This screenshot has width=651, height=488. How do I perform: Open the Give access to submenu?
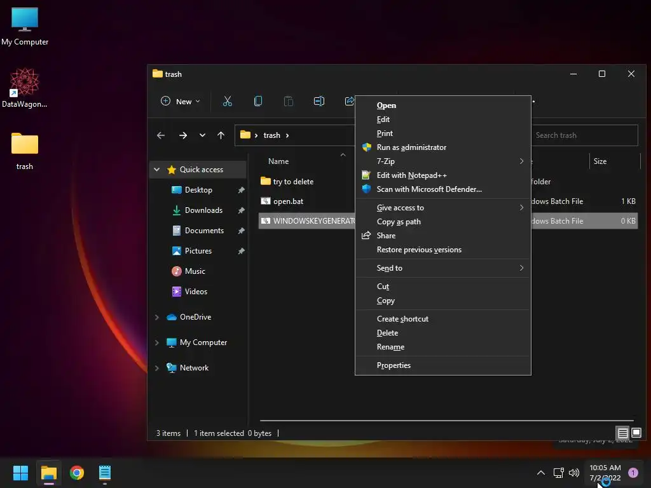tap(443, 208)
